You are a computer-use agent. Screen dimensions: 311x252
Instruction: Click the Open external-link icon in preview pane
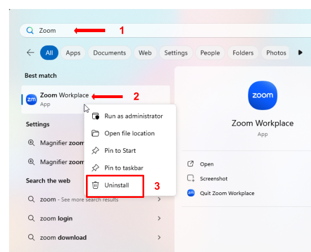click(x=191, y=164)
